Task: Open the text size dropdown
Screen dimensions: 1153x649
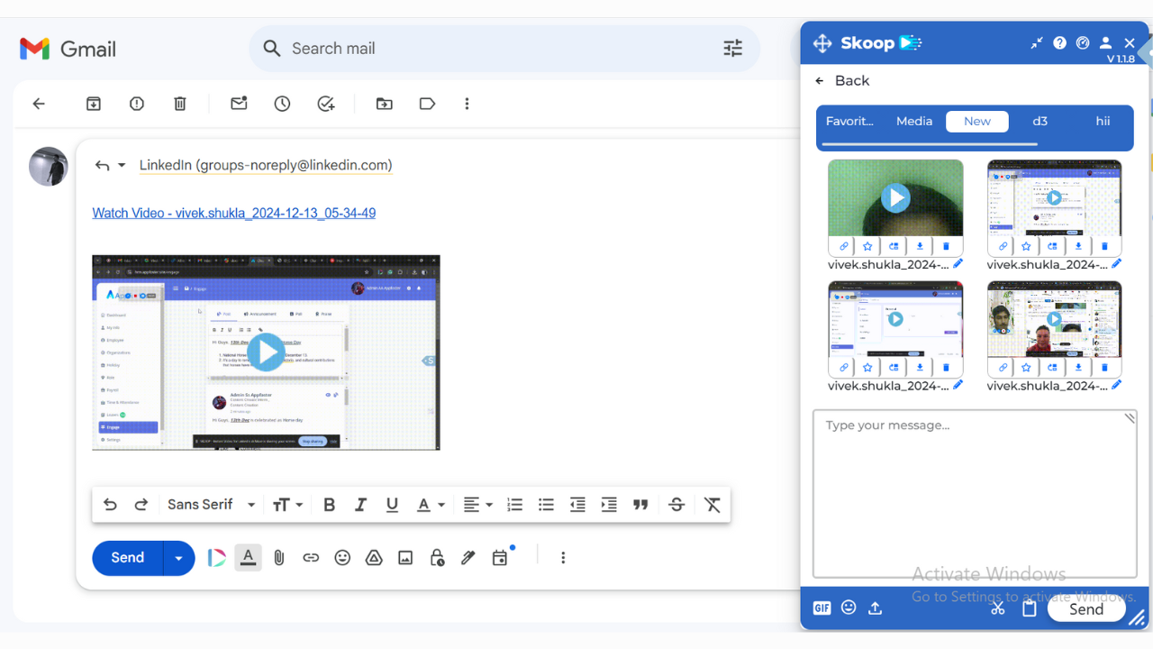Action: 287,505
